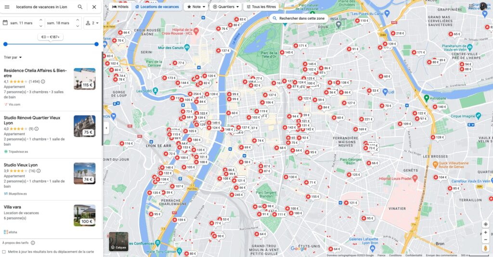This screenshot has width=493, height=257.
Task: Select the Locations de vacances tab
Action: point(157,7)
